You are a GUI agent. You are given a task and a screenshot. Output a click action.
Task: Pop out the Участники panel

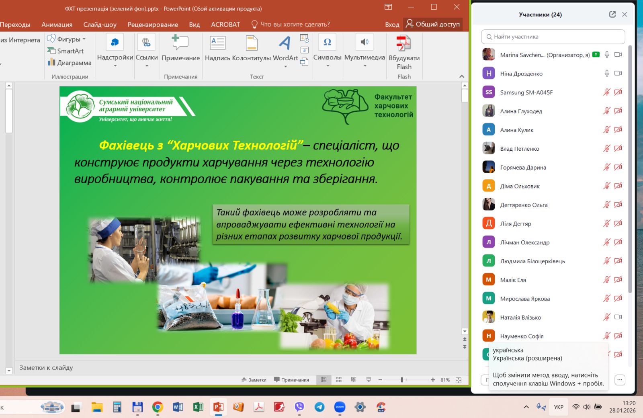point(612,14)
